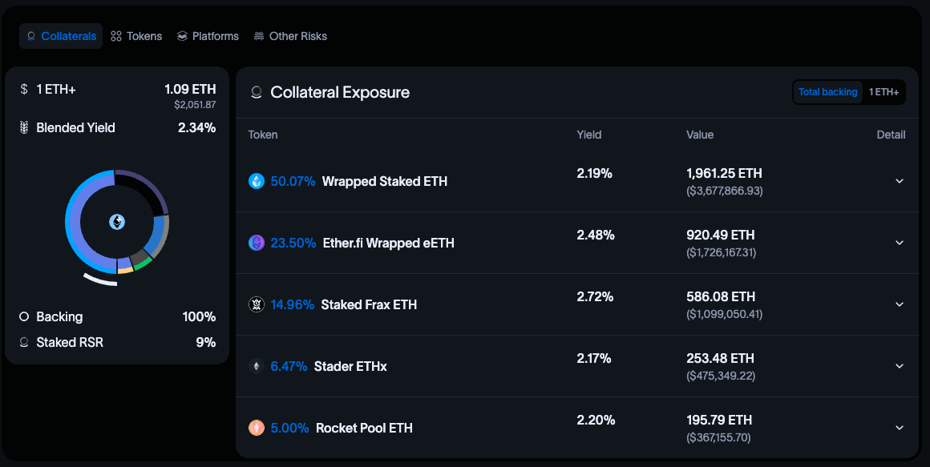Expand Staked Frax ETH detail chevron
The height and width of the screenshot is (467, 930).
click(900, 304)
